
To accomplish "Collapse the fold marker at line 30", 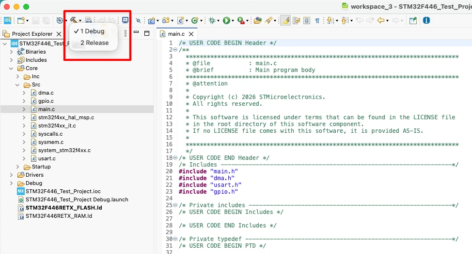I will point(175,239).
